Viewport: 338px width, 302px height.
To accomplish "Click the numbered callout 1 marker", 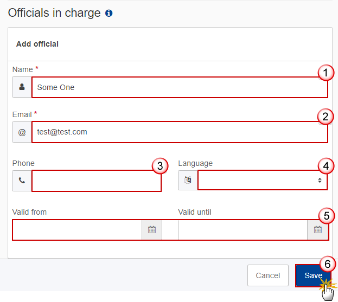I will [x=326, y=73].
